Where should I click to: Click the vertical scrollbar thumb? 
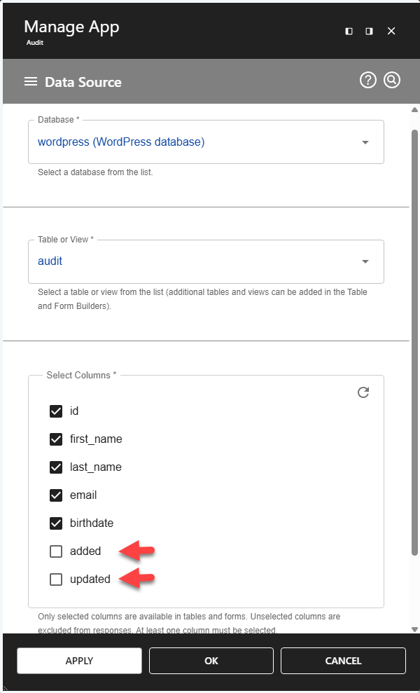coord(414,343)
